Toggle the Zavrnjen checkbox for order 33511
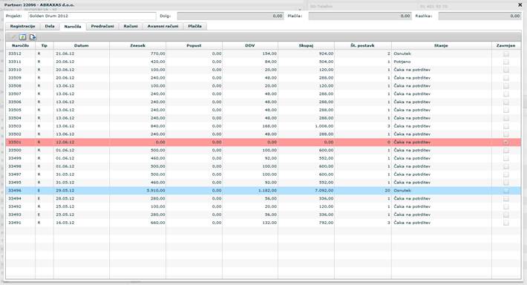 505,62
